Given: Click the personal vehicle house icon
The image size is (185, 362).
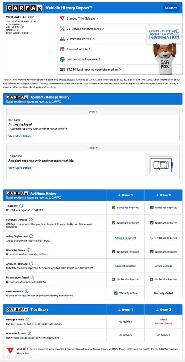Looking at the screenshot, I should (62, 49).
